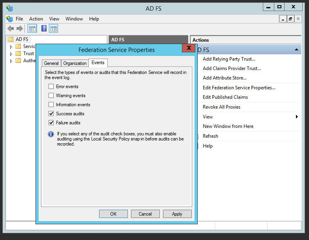
Task: Click the MMC icon beside File menu
Action: click(9, 19)
